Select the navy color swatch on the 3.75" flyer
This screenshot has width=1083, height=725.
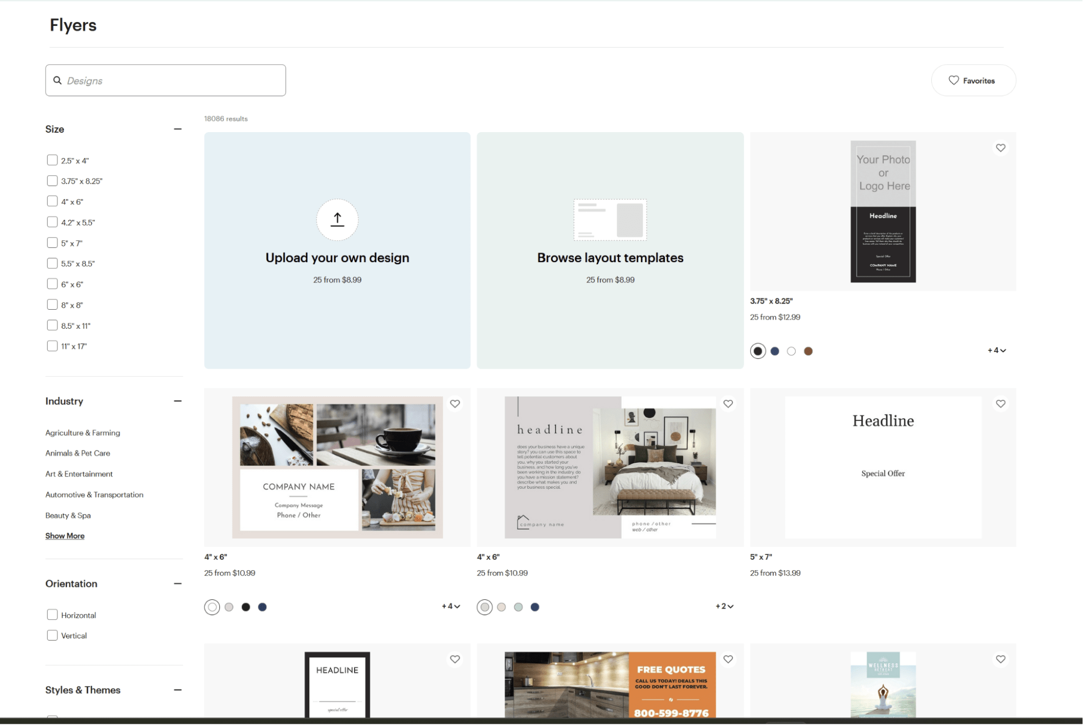(774, 350)
